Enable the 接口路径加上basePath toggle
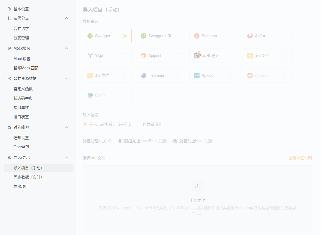The image size is (321, 235). pos(162,141)
